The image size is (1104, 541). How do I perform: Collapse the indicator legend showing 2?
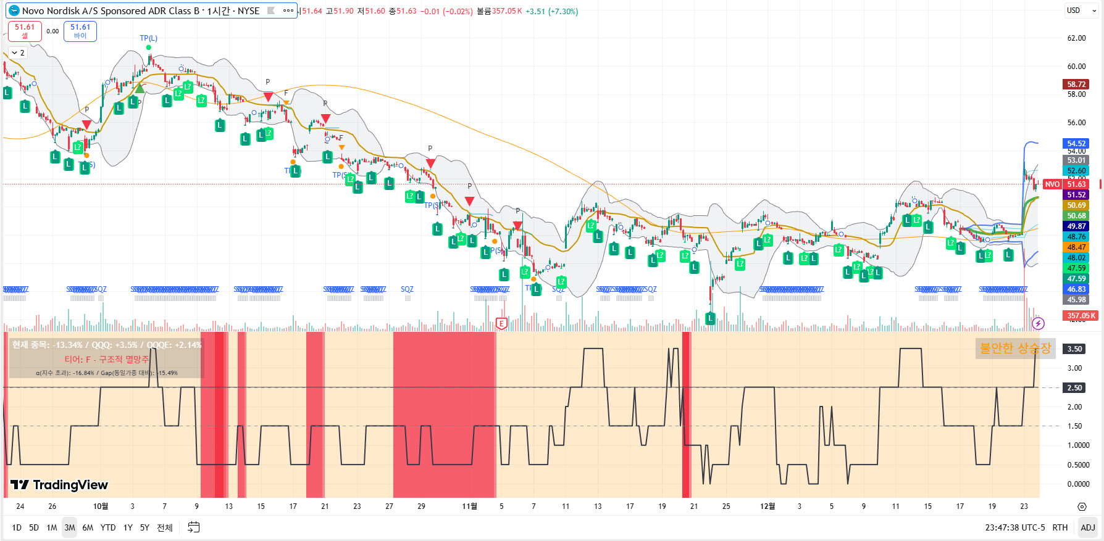click(x=18, y=53)
